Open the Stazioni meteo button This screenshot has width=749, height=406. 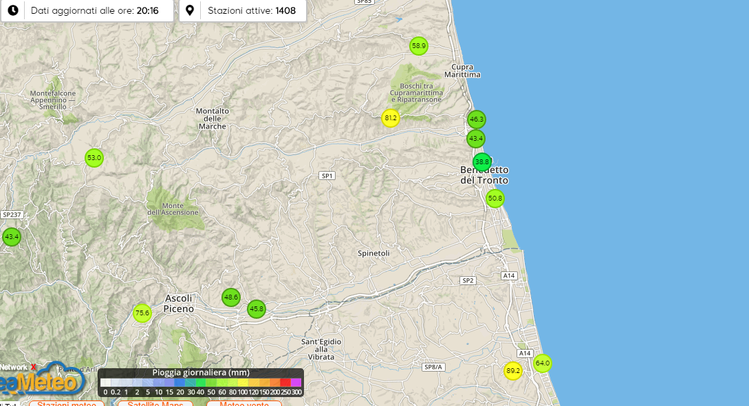[67, 403]
